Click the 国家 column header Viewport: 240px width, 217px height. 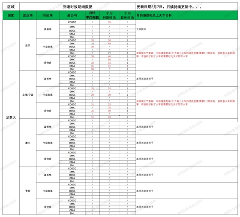pyautogui.click(x=11, y=15)
